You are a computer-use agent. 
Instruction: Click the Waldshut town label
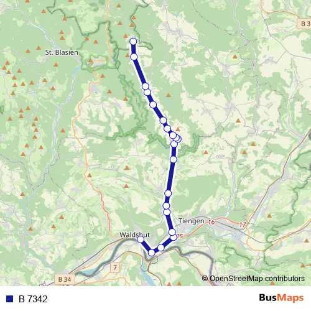(134, 234)
